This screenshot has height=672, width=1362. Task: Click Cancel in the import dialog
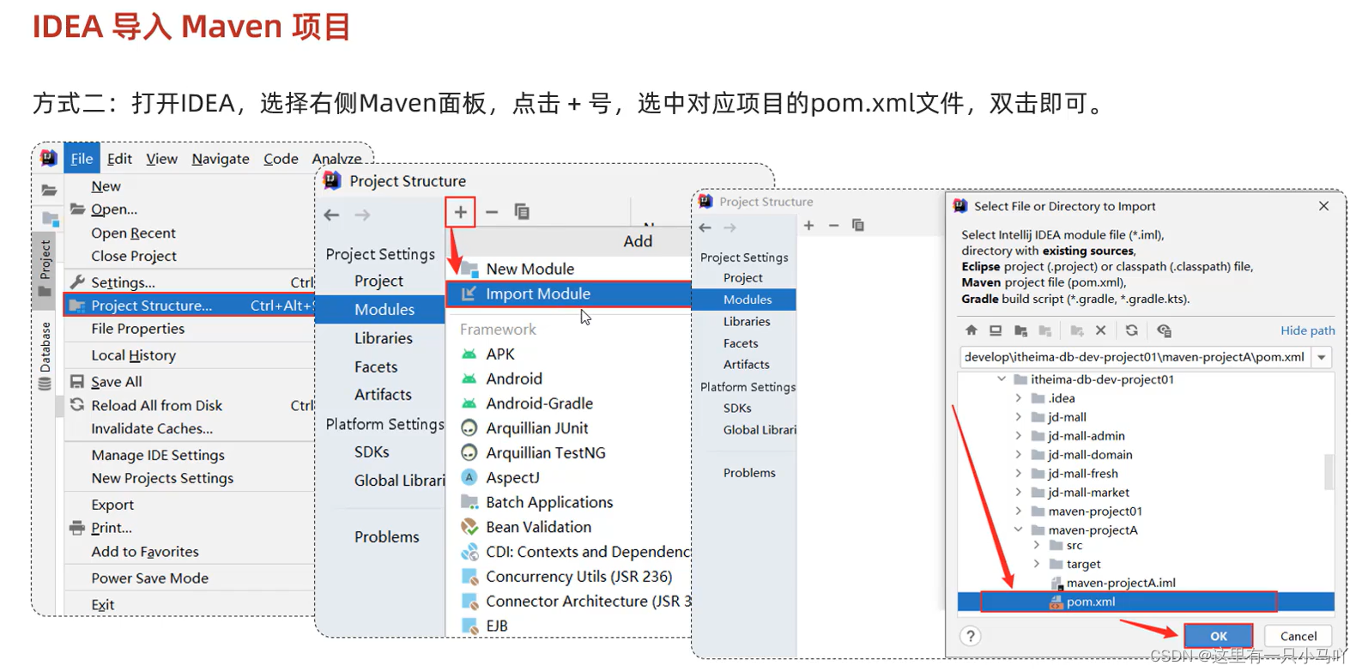click(1298, 636)
